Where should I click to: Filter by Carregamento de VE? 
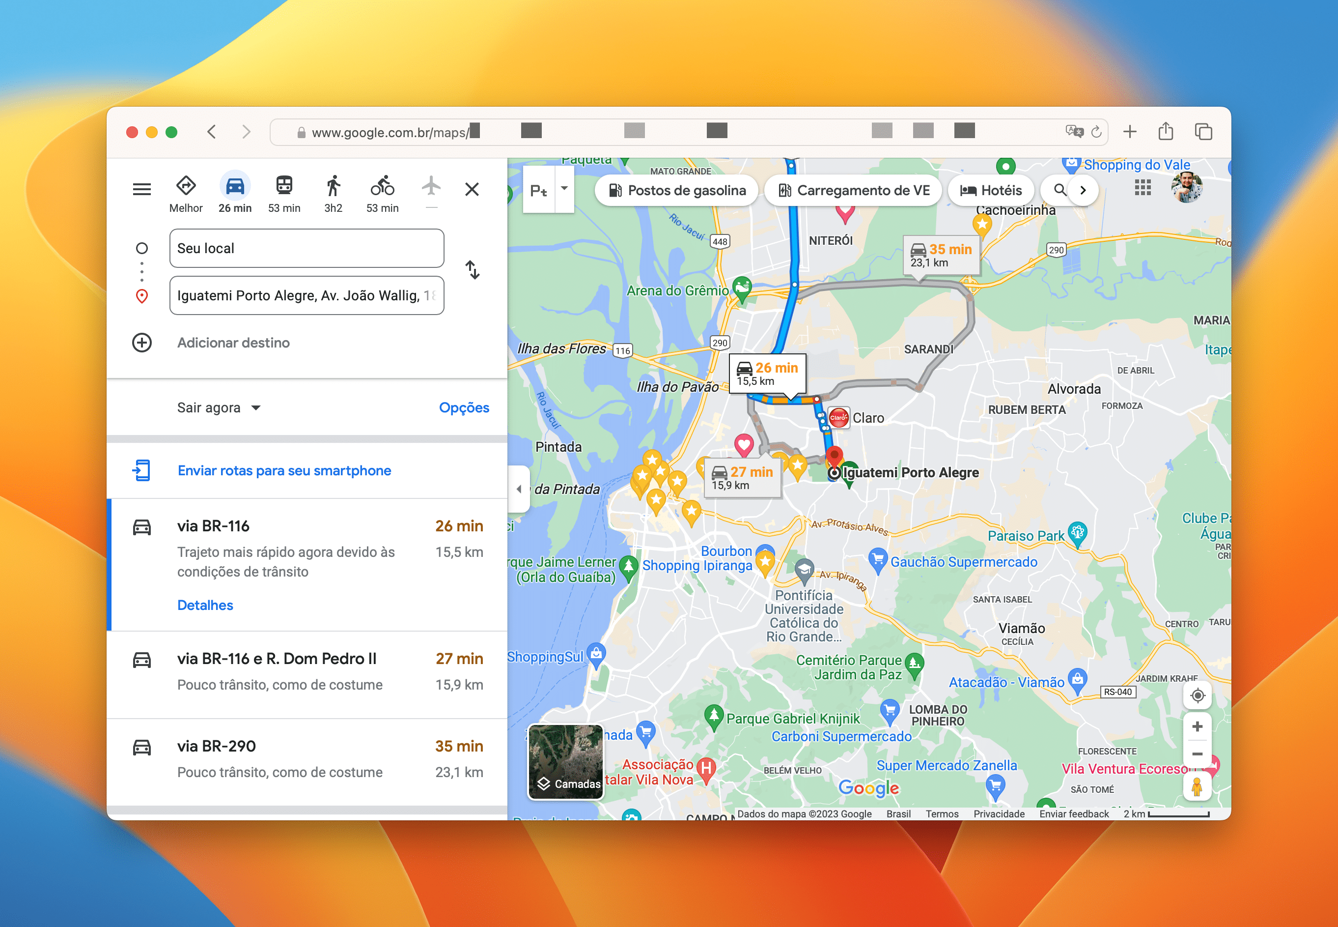tap(853, 191)
